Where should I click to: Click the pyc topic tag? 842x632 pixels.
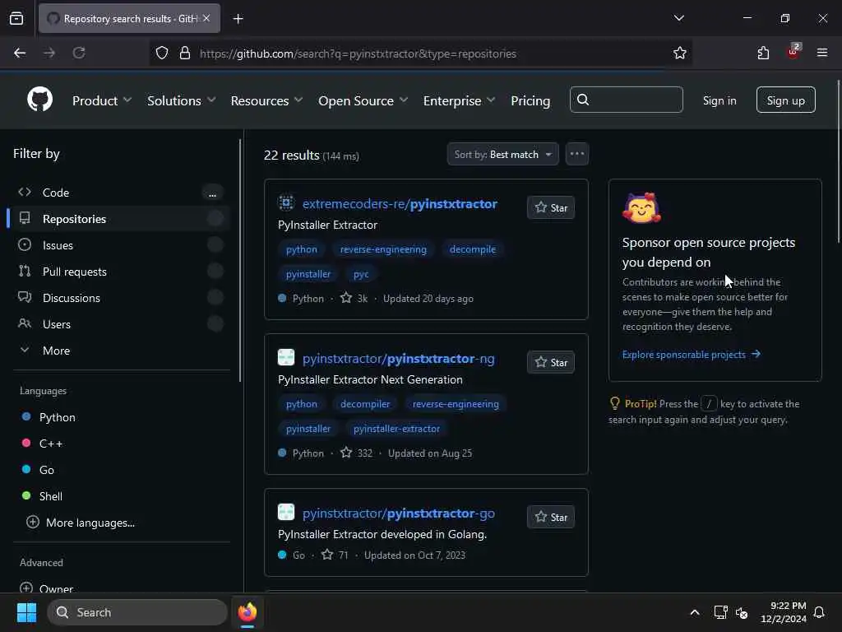click(361, 274)
